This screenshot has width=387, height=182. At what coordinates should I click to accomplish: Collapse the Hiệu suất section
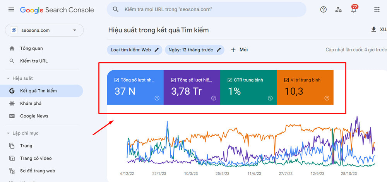tap(20, 78)
